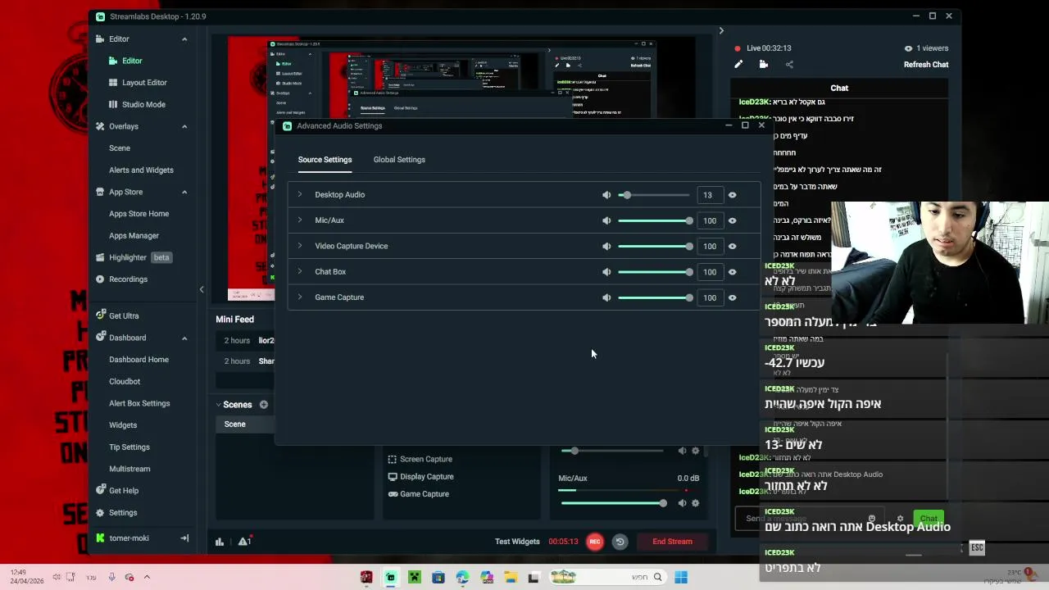Screen dimensions: 1049x590
Task: Toggle Chat Box visibility eye
Action: tap(733, 272)
